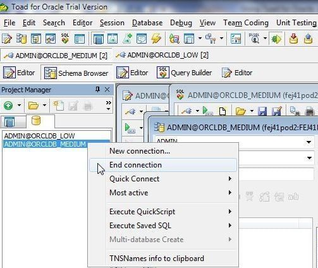Click green plus add icon in Project Manager
Viewport: 318px width, 268px height.
click(8, 106)
